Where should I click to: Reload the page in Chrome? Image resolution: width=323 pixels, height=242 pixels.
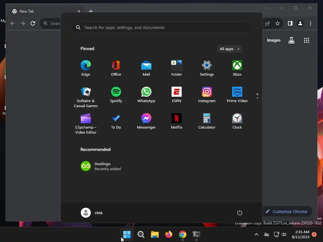33,23
